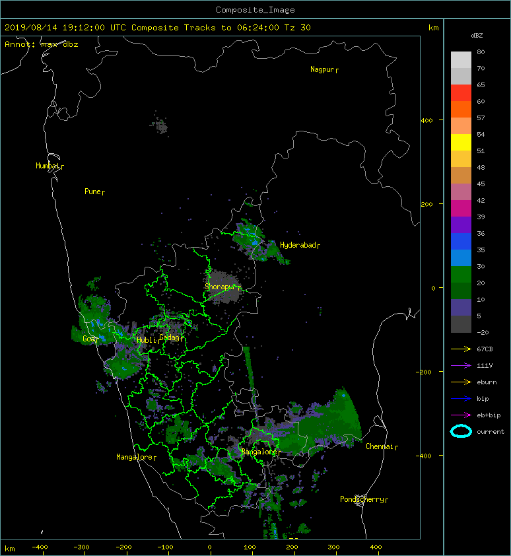Click the -400 x-axis tick label

pyautogui.click(x=40, y=547)
